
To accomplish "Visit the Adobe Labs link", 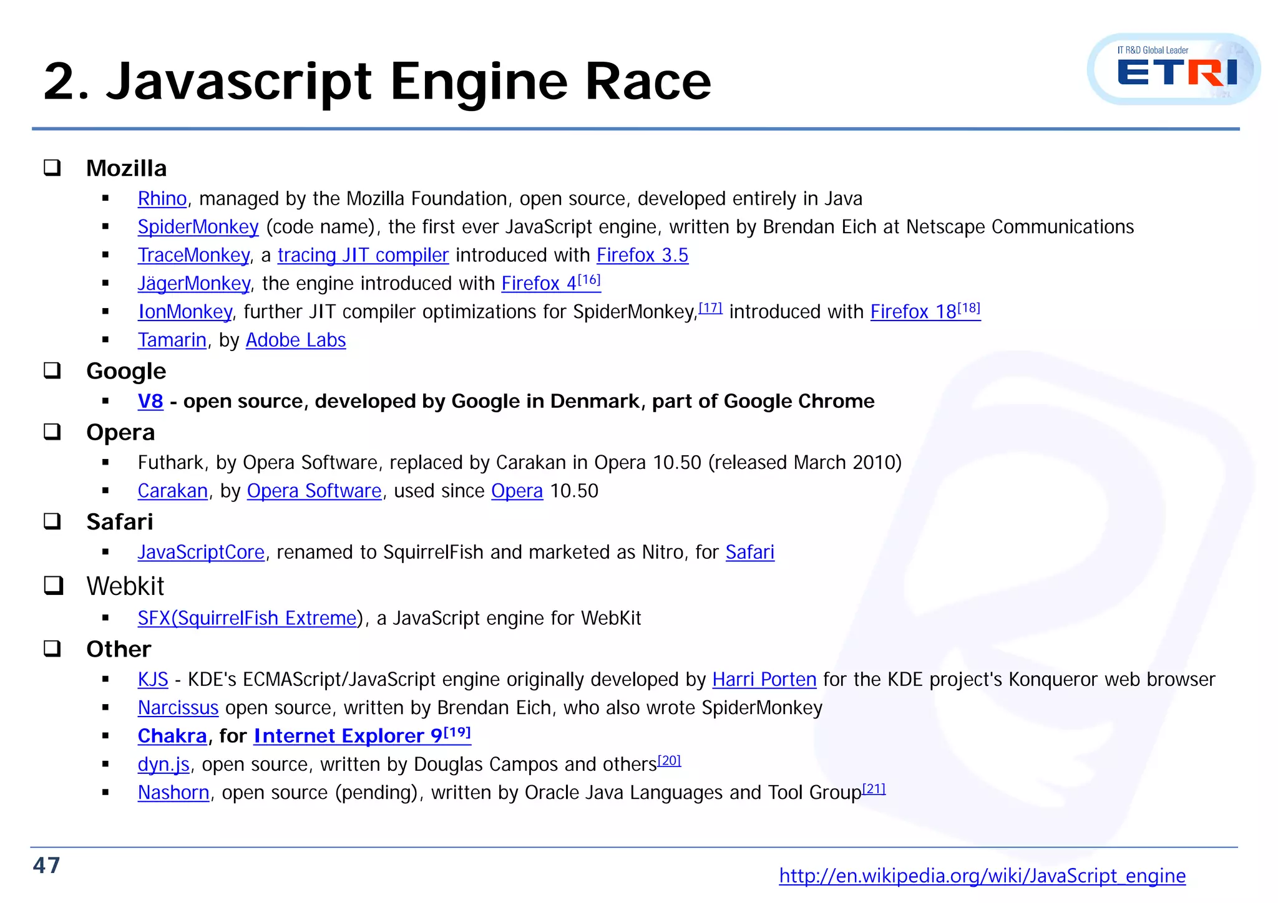I will click(x=296, y=340).
